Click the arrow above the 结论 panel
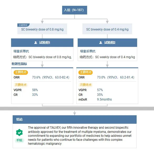 point(74,113)
